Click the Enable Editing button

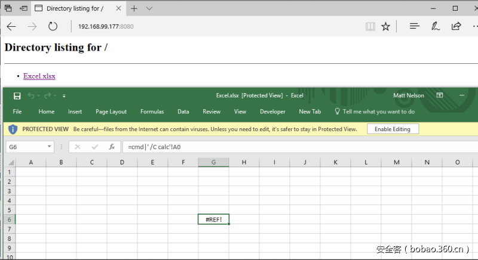coord(393,129)
